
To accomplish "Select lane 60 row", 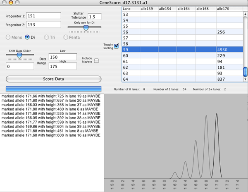I will click(x=183, y=55).
